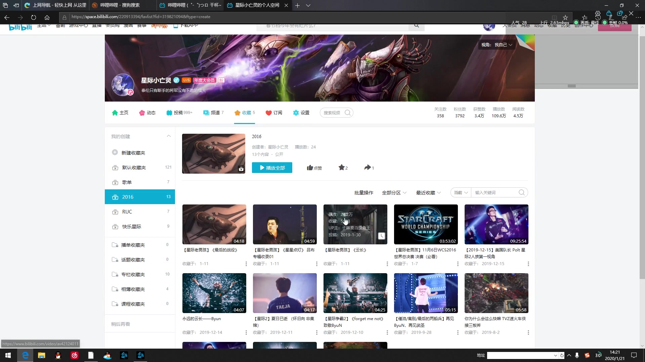The width and height of the screenshot is (645, 362).
Task: Open the 夏日已逝 TaeJa video thumbnail
Action: 285,293
